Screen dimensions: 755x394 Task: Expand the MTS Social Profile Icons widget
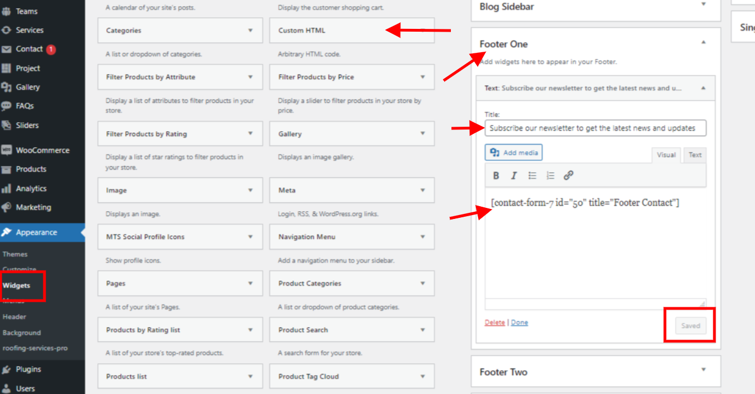250,237
